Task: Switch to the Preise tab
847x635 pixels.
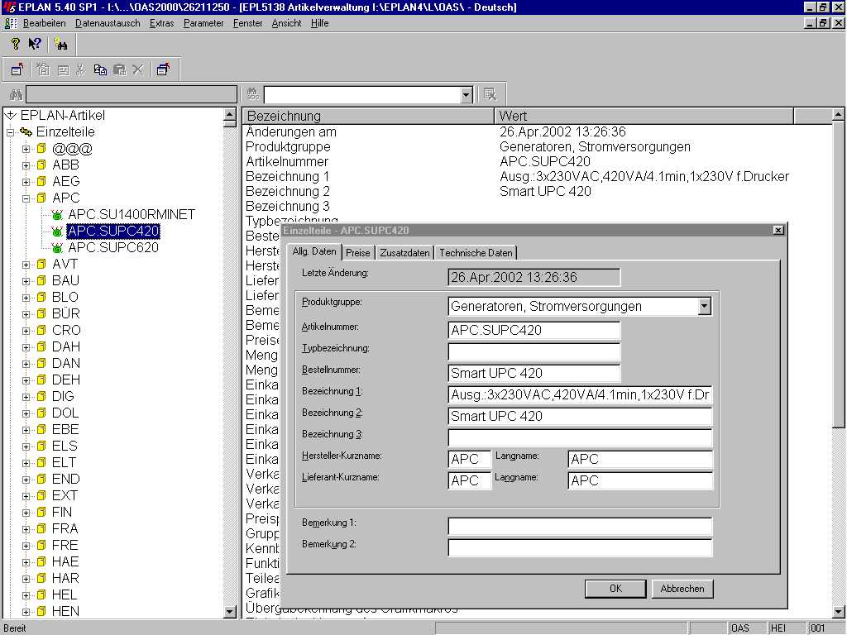Action: [x=357, y=253]
